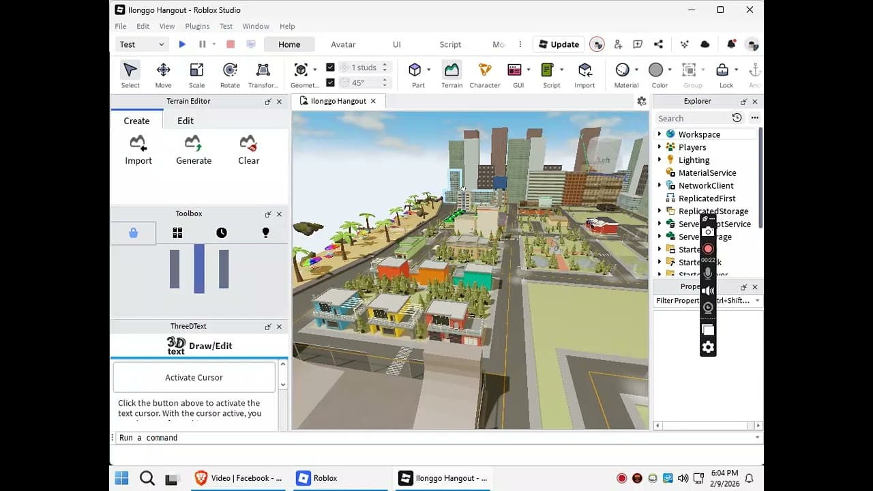
Task: Click the GUI tool icon
Action: pos(515,70)
